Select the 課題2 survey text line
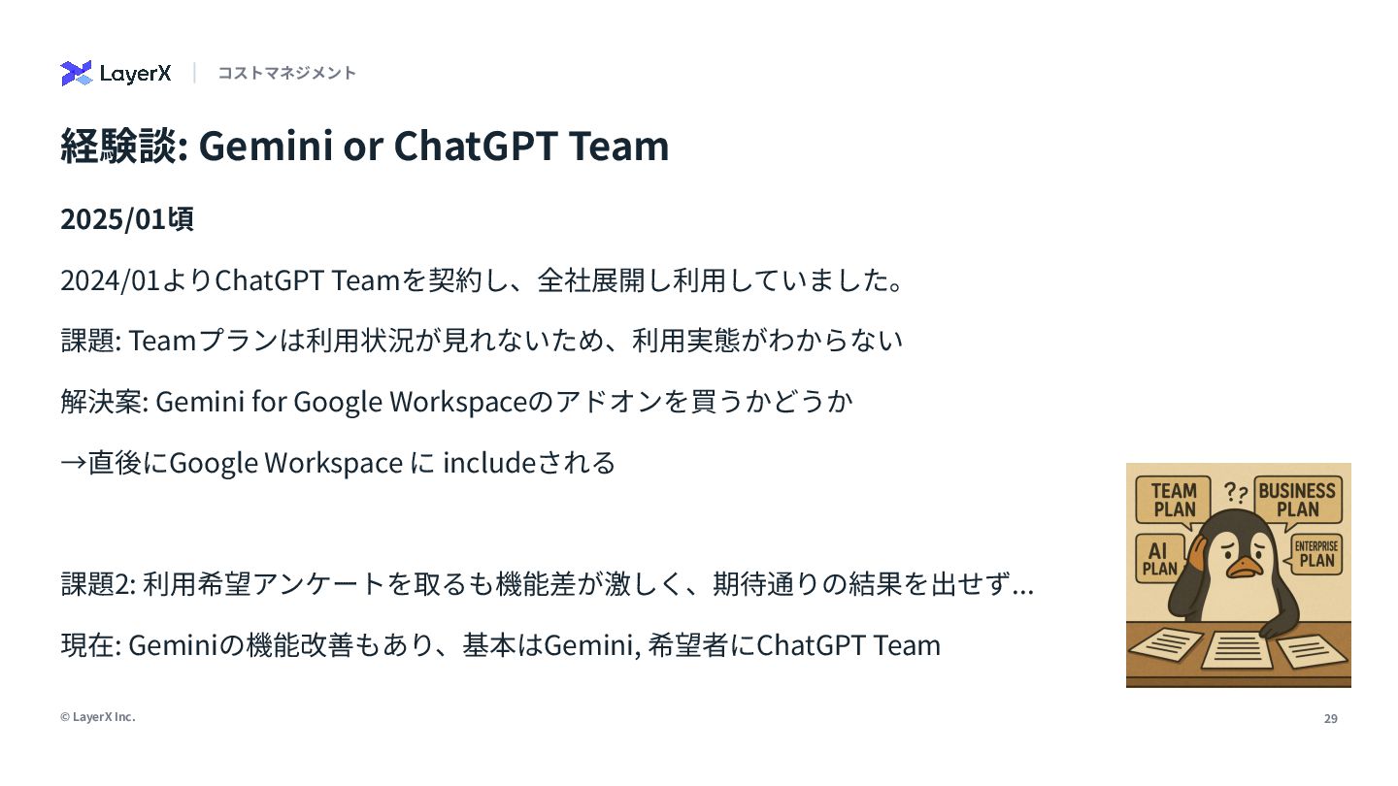Screen dimensions: 1398x786 (547, 584)
